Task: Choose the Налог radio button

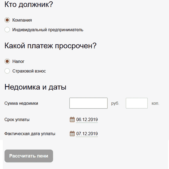Action: (x=7, y=61)
